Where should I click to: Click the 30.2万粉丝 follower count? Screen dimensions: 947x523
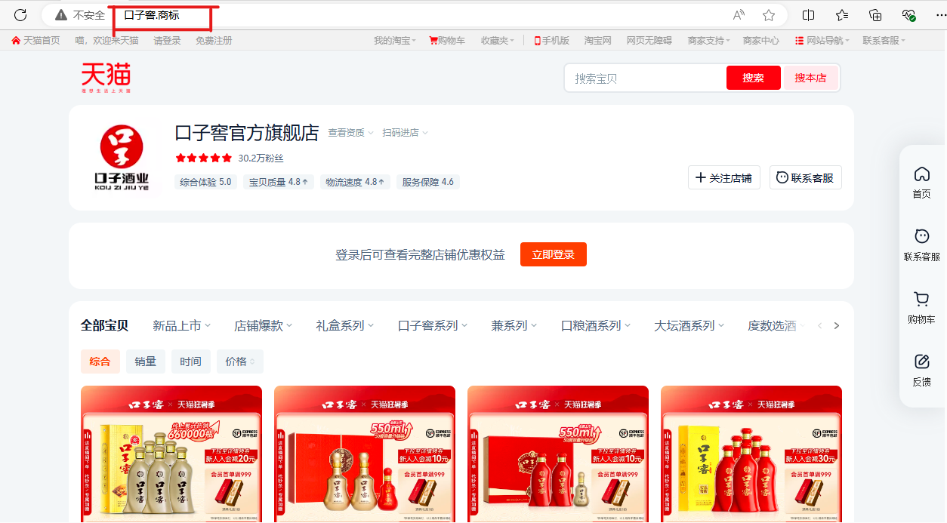[261, 158]
